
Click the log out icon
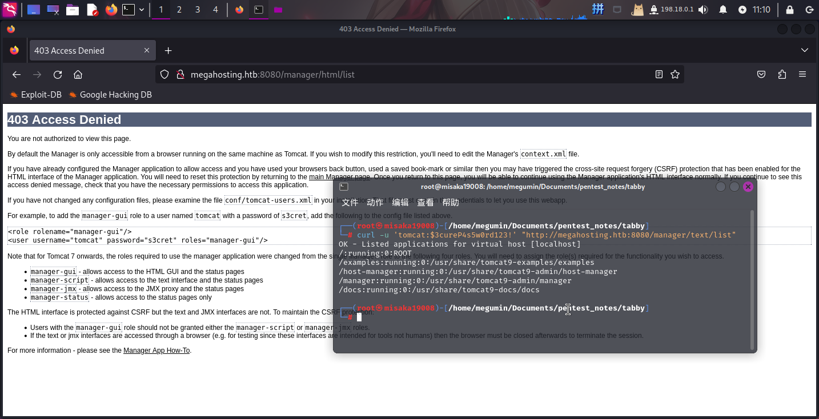coord(809,10)
